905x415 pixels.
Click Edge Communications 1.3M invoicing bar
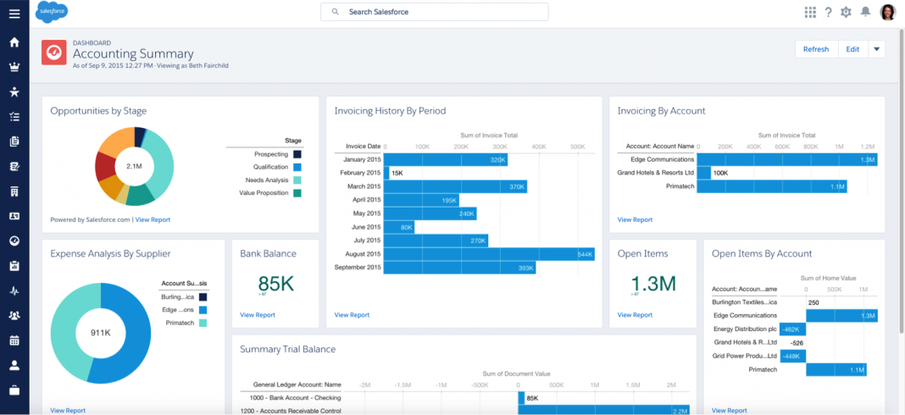click(787, 160)
